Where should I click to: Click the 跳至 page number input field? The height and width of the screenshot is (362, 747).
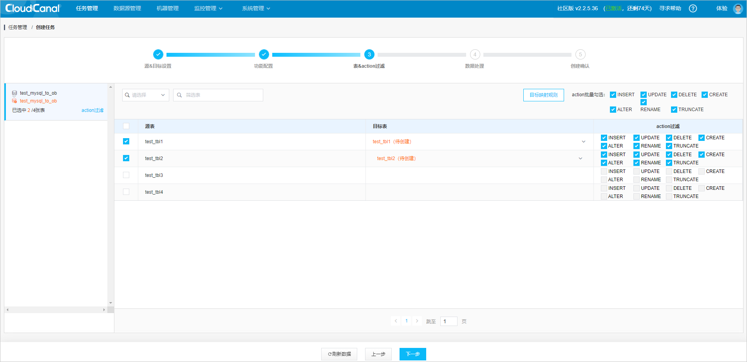(449, 321)
